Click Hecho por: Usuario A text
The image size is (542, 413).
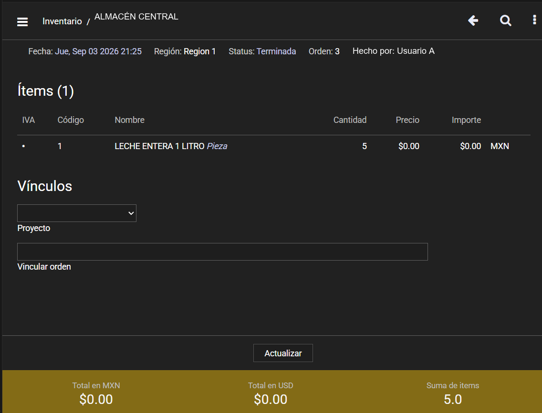tap(393, 51)
